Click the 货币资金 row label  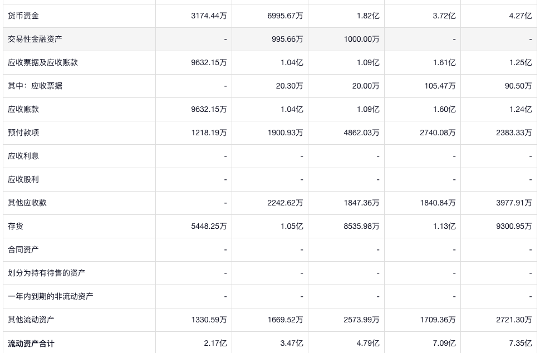tap(23, 16)
